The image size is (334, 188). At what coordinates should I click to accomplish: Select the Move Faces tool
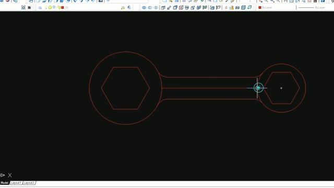[169, 8]
